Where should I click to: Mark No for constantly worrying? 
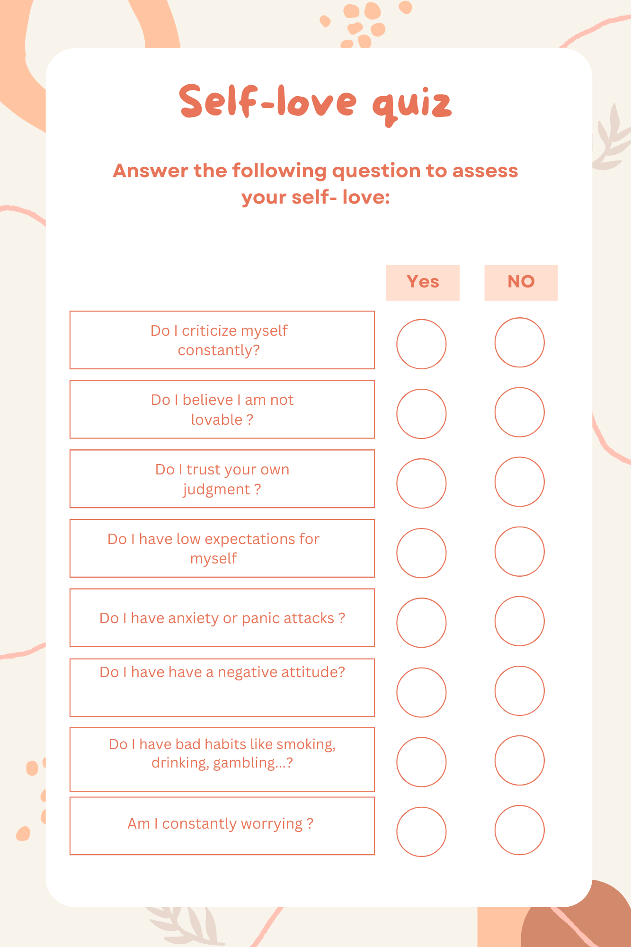pos(519,830)
